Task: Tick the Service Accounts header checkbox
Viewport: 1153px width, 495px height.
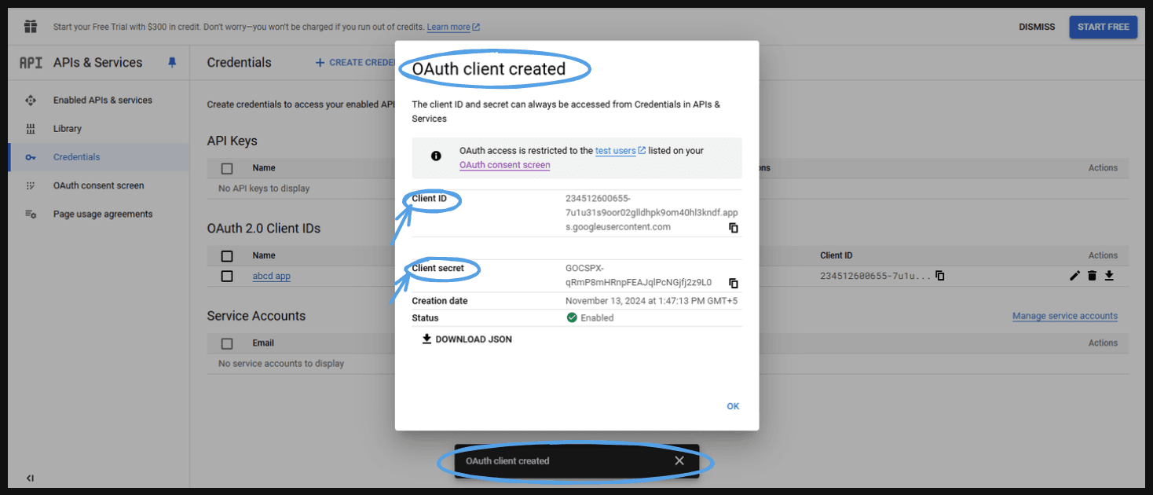Action: point(227,343)
